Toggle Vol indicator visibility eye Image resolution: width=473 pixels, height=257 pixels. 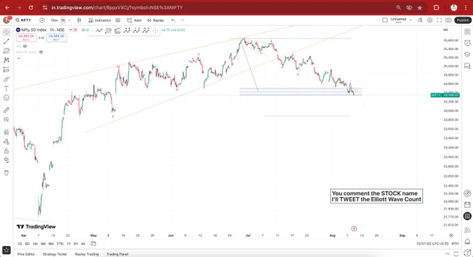25,46
